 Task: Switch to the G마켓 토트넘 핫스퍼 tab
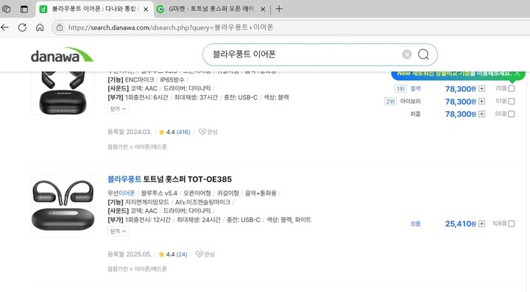point(211,9)
